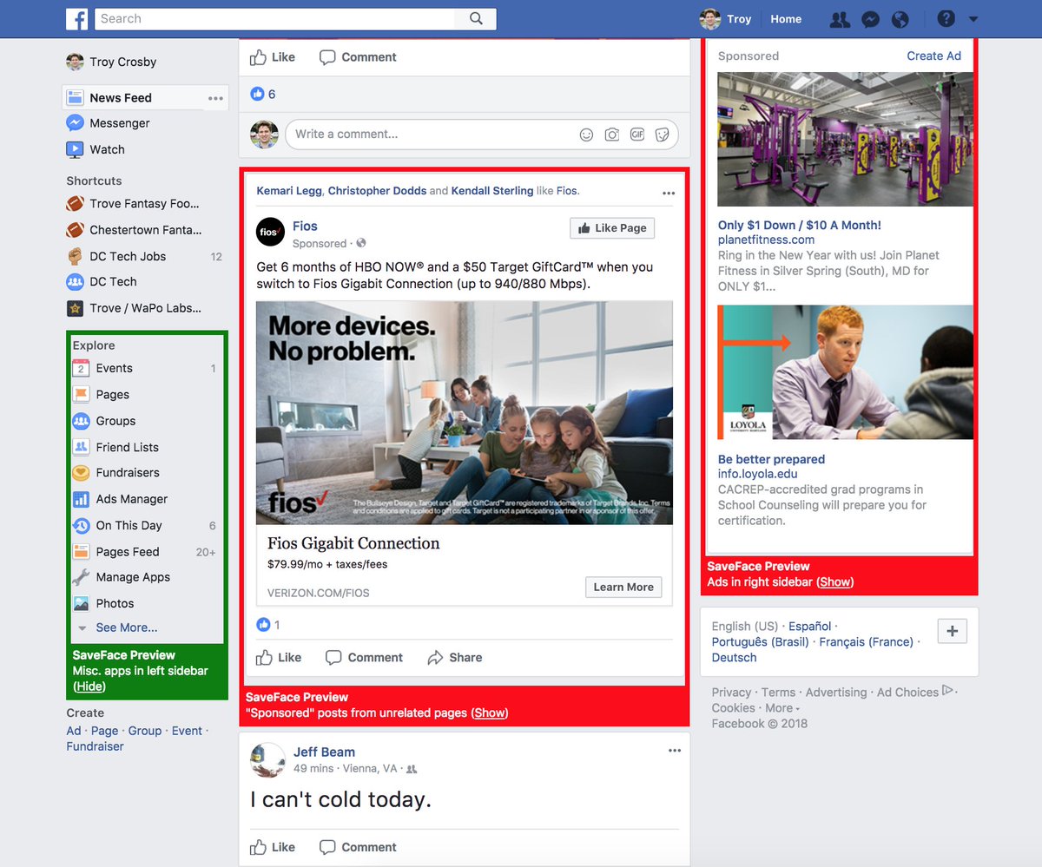Like the Fios sponsored post

tap(278, 657)
